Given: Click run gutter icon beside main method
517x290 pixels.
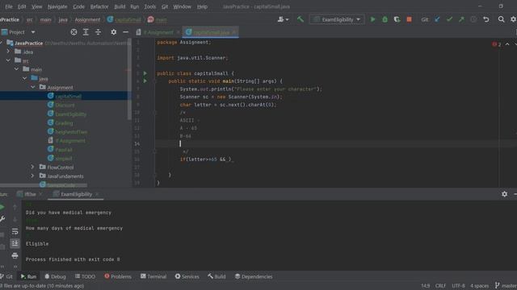Looking at the screenshot, I should pos(145,81).
